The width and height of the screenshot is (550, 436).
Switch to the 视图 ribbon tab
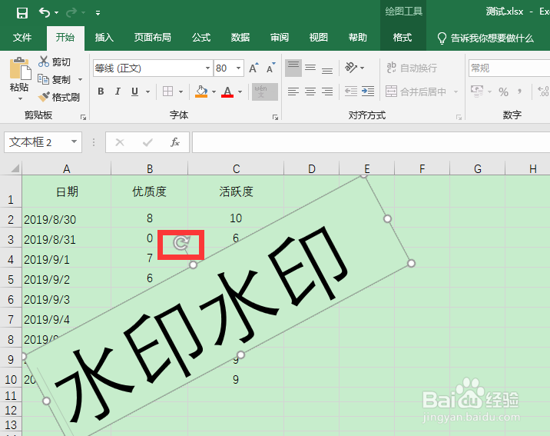pos(319,37)
